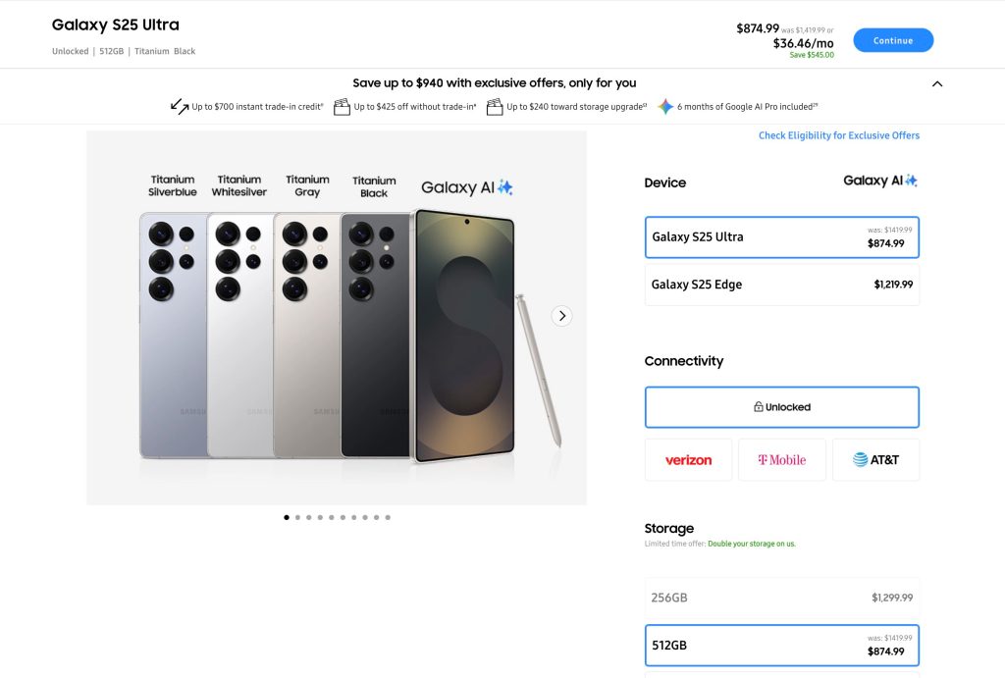Select the 256GB storage option
This screenshot has width=1005, height=678.
pyautogui.click(x=781, y=597)
